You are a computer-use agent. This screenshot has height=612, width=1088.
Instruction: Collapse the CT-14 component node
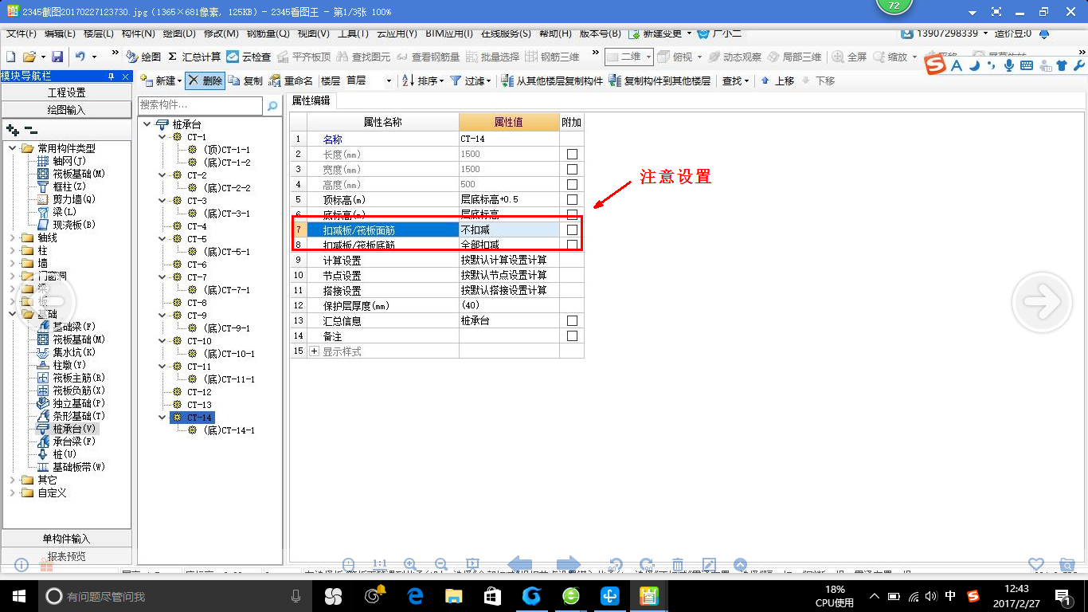click(162, 418)
